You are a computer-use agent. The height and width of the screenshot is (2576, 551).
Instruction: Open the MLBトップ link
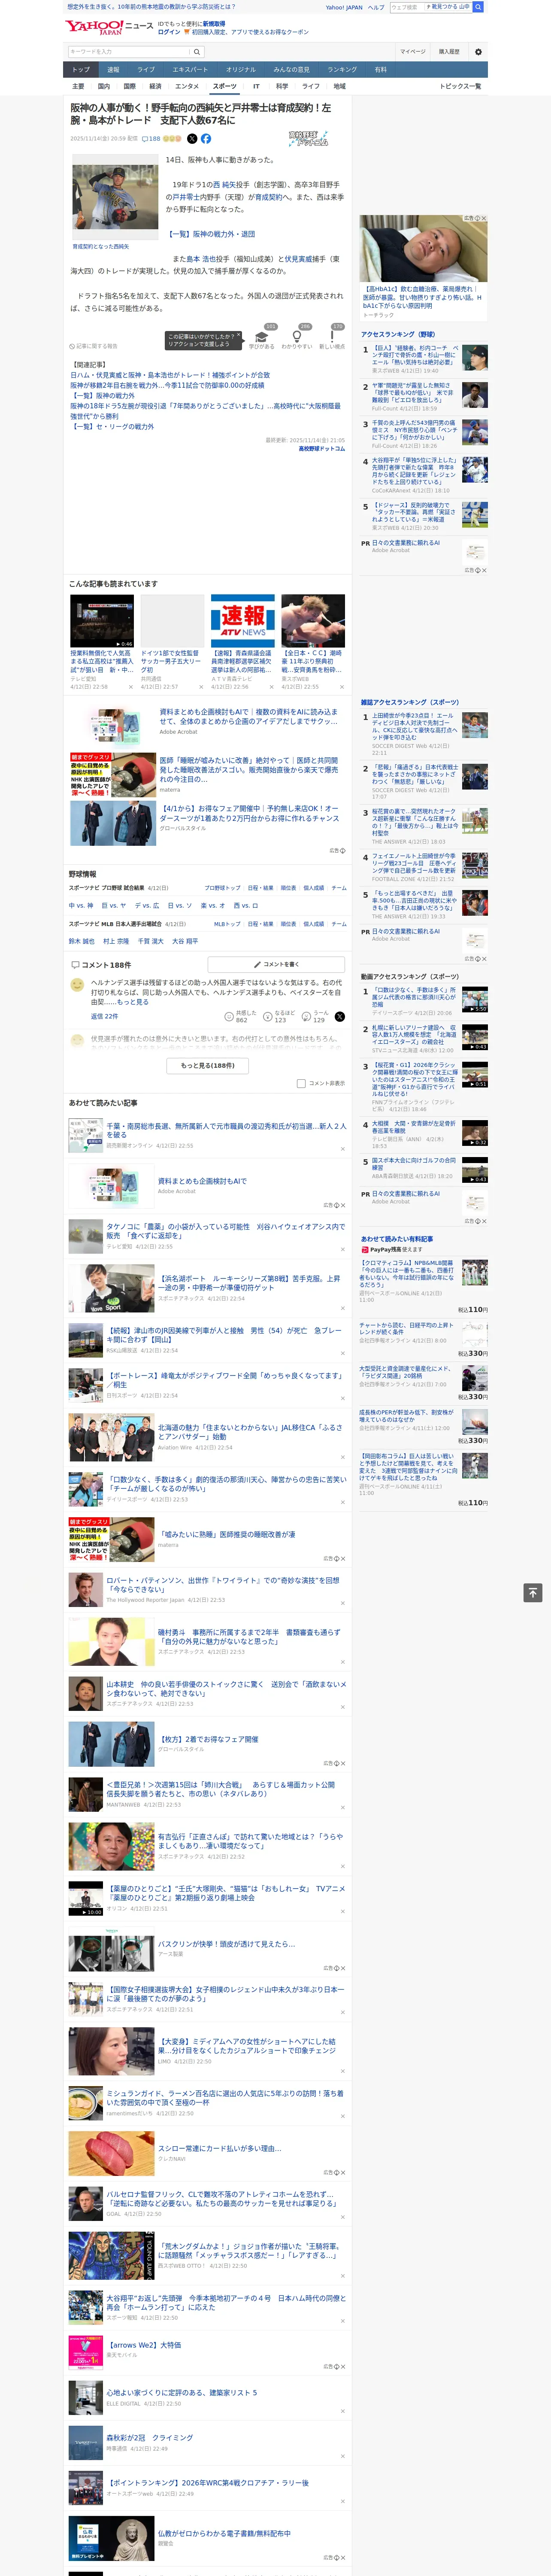click(227, 924)
